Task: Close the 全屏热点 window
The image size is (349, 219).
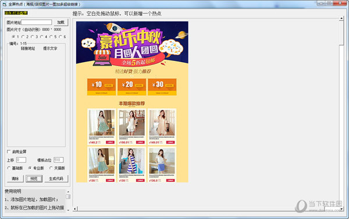Action: [340, 3]
